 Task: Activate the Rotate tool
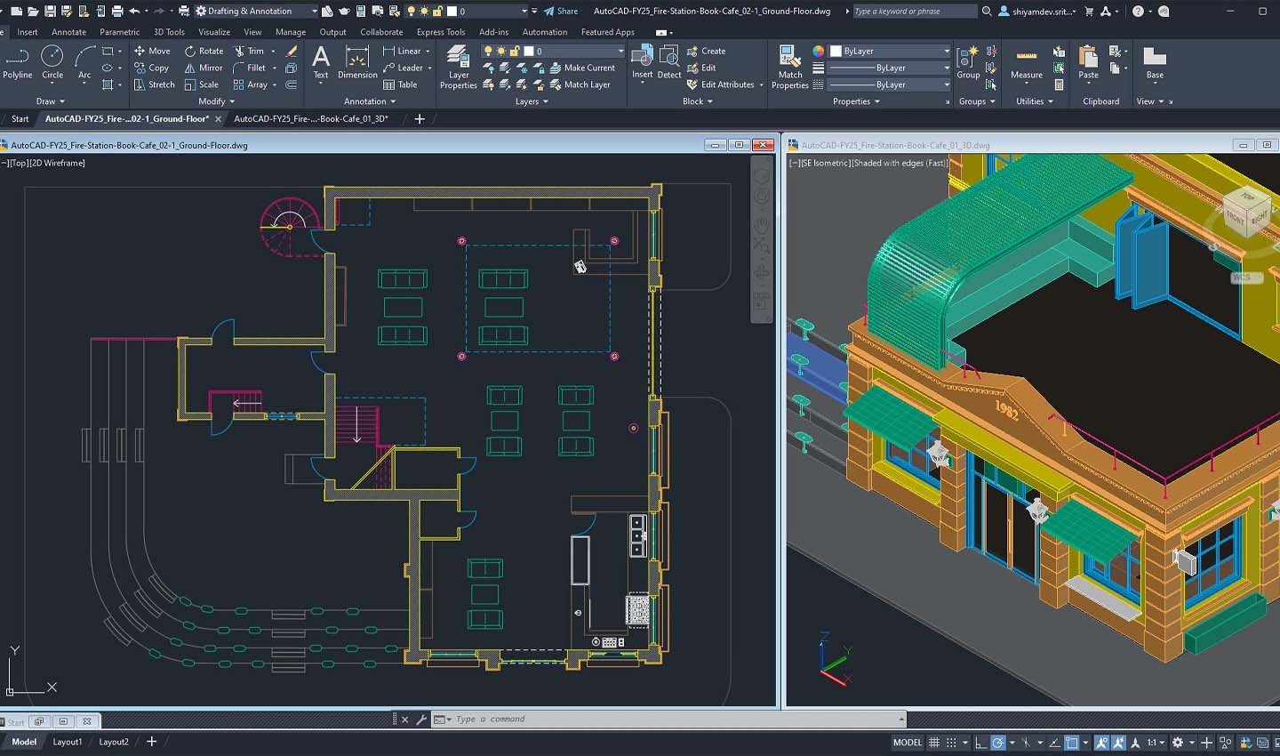(204, 51)
